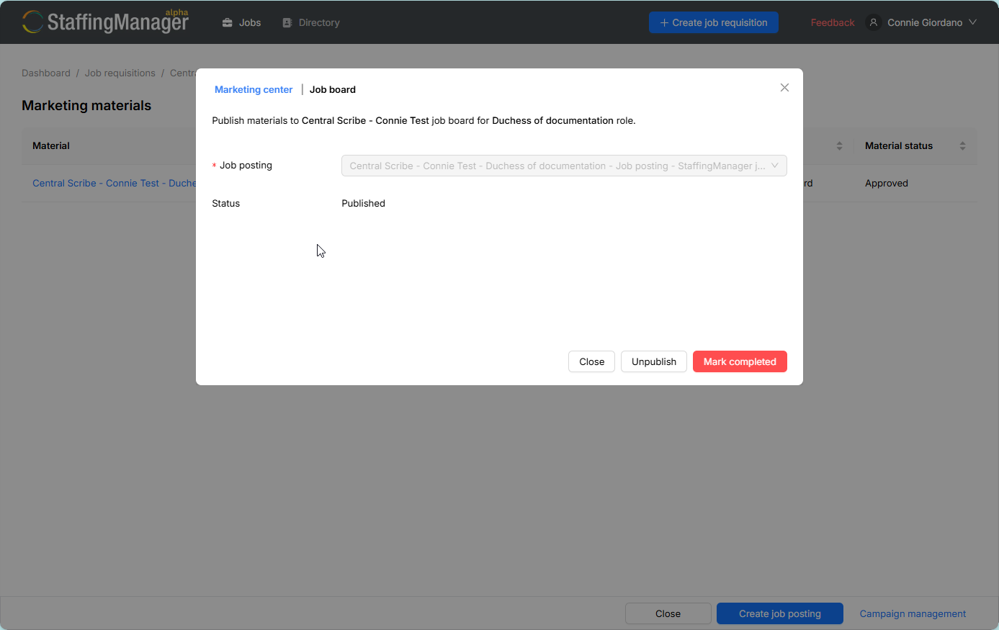Close the dialog with the X icon
The height and width of the screenshot is (630, 999).
click(x=784, y=88)
